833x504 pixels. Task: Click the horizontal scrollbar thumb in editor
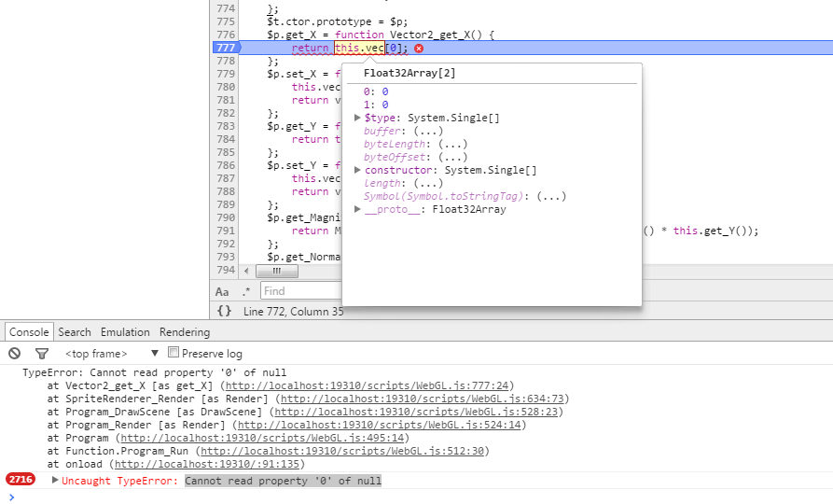(x=277, y=272)
